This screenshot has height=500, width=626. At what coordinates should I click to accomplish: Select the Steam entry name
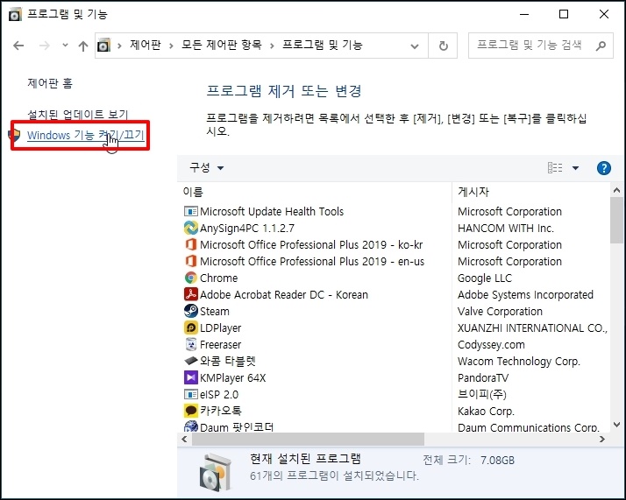tap(215, 312)
